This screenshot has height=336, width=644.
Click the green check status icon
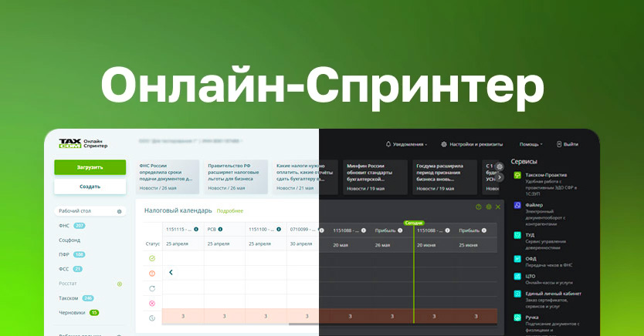tap(152, 259)
